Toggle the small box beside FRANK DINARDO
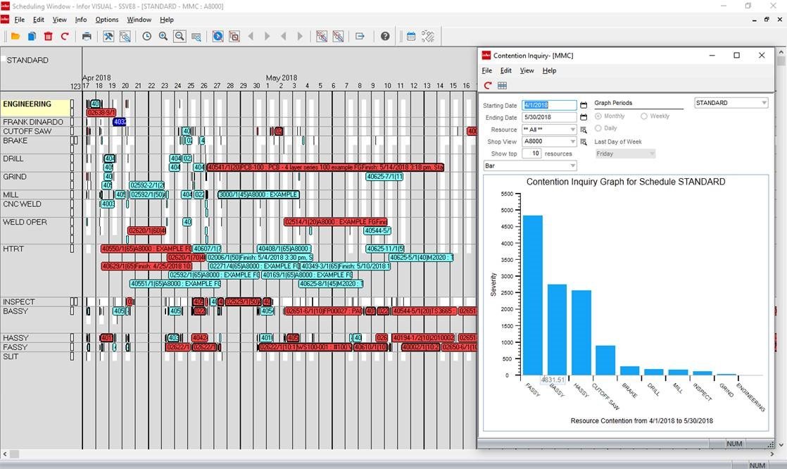The image size is (787, 469). click(x=73, y=122)
